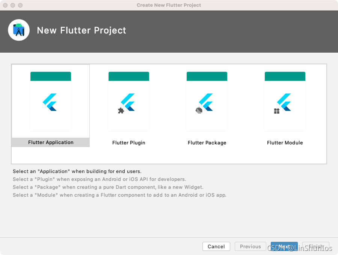Viewport: 338px width, 255px height.
Task: Click the New Flutter Project heading
Action: (x=81, y=30)
